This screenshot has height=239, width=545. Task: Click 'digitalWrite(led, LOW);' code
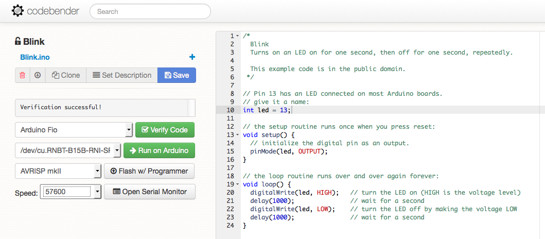(x=293, y=209)
